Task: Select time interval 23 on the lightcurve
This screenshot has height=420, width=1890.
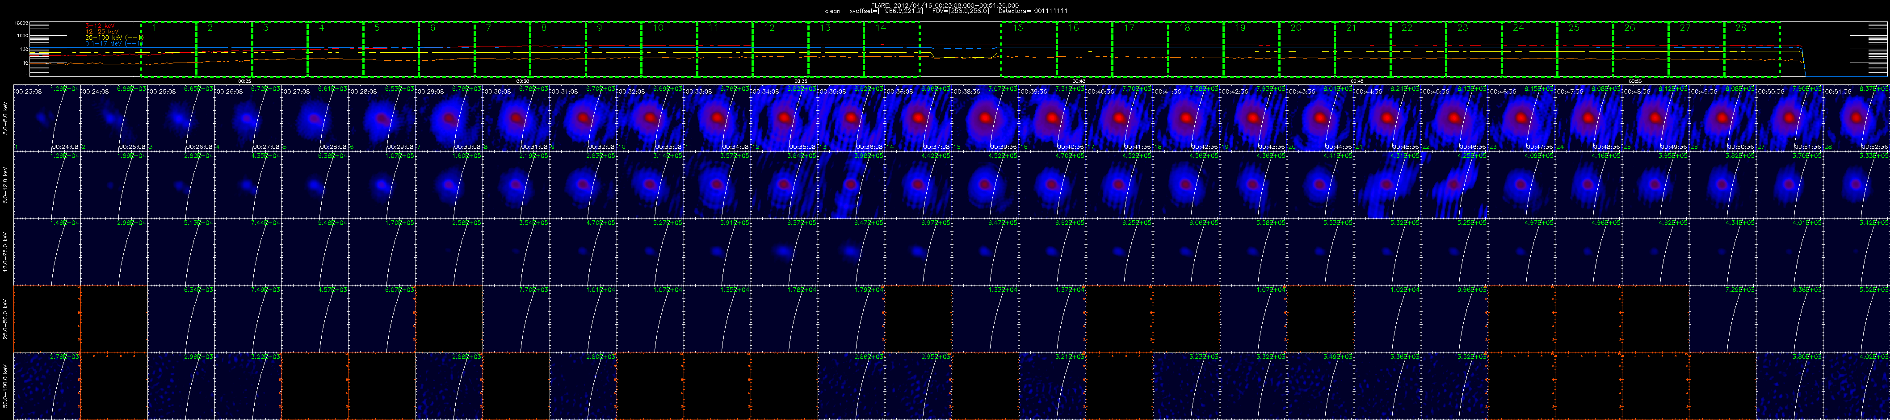Action: pos(1473,48)
